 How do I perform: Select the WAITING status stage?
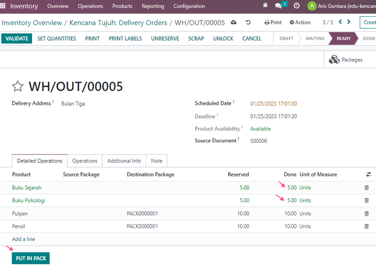tap(315, 39)
